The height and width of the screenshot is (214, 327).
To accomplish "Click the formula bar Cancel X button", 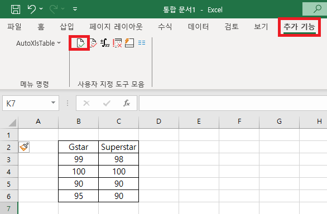I will tap(86, 103).
